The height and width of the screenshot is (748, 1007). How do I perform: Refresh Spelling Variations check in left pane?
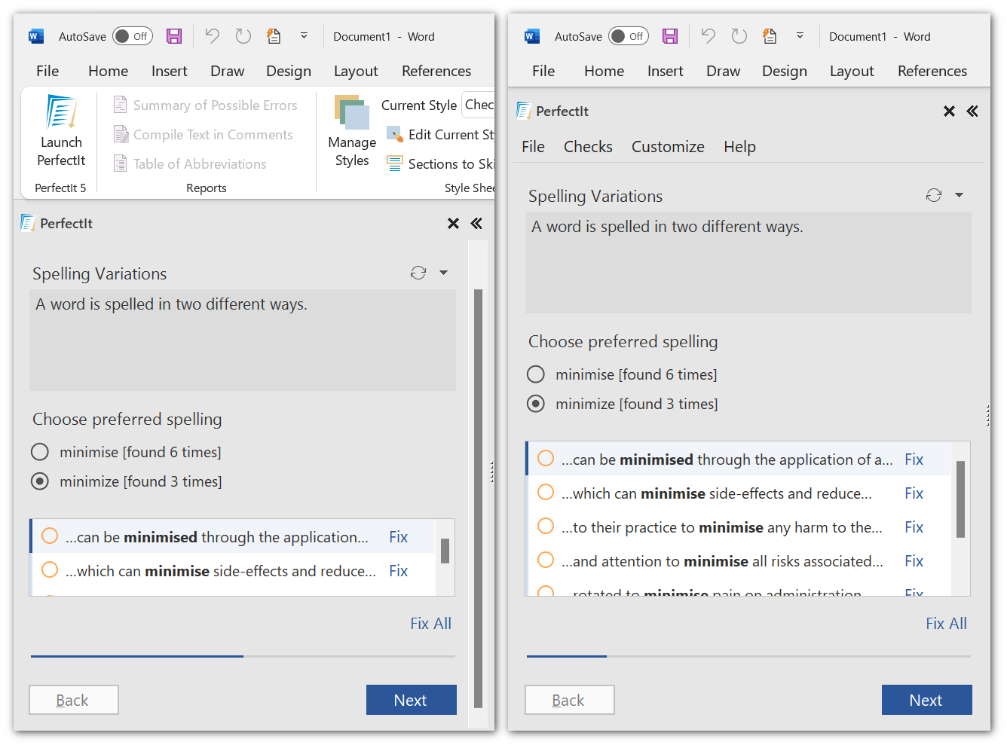[x=418, y=273]
